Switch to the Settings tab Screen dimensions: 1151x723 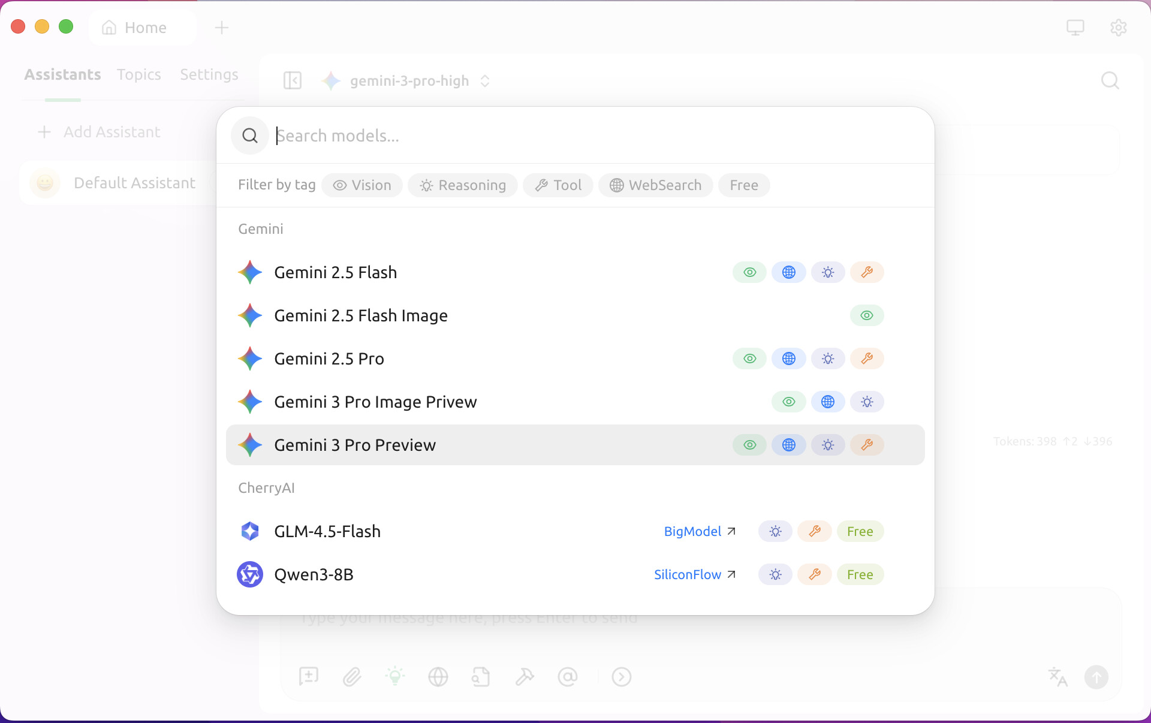[209, 74]
